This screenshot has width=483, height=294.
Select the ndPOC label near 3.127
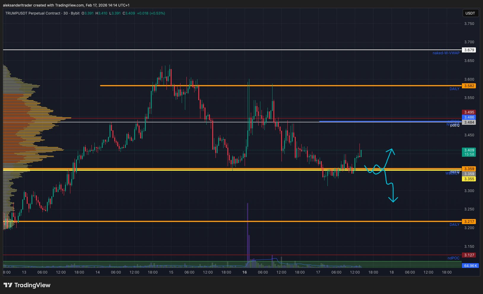tap(453, 258)
